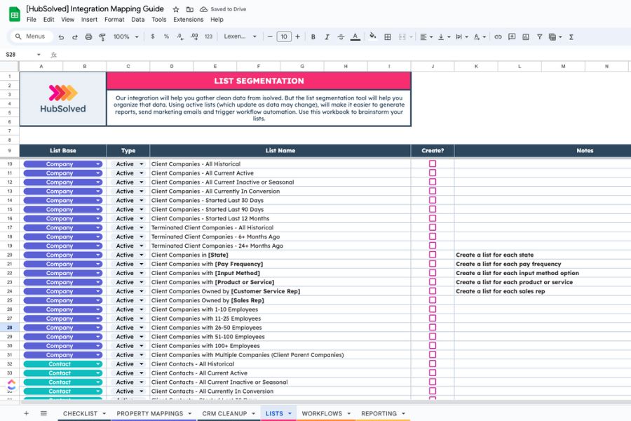
Task: Check Create for Owned by Sales Rep
Action: click(x=433, y=300)
